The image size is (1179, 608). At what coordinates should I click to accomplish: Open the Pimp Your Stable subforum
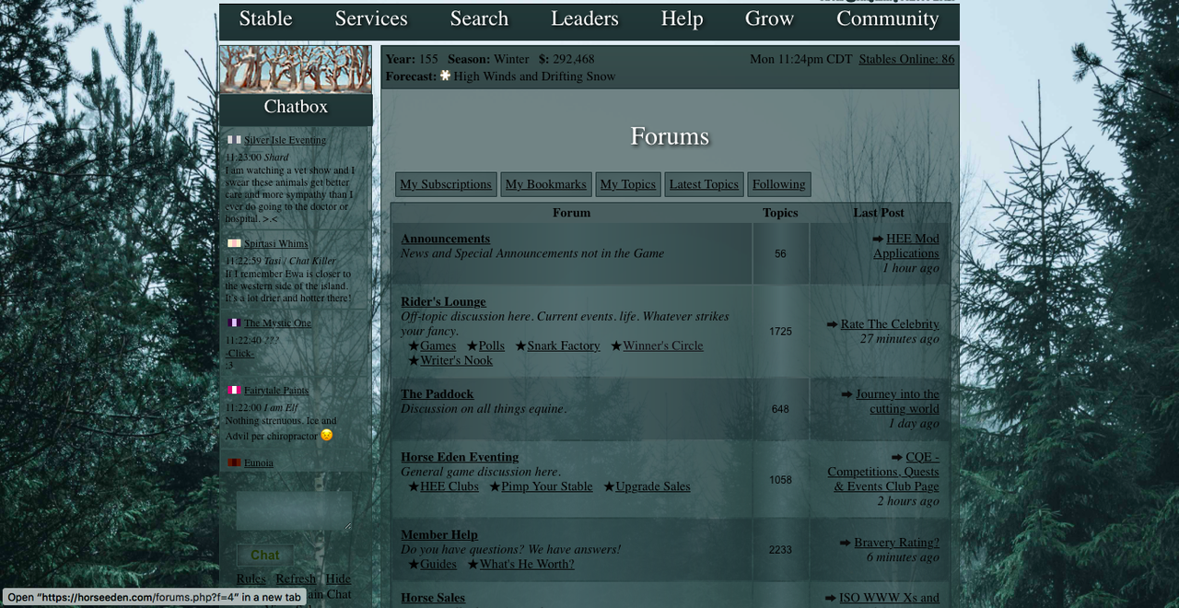(x=547, y=486)
